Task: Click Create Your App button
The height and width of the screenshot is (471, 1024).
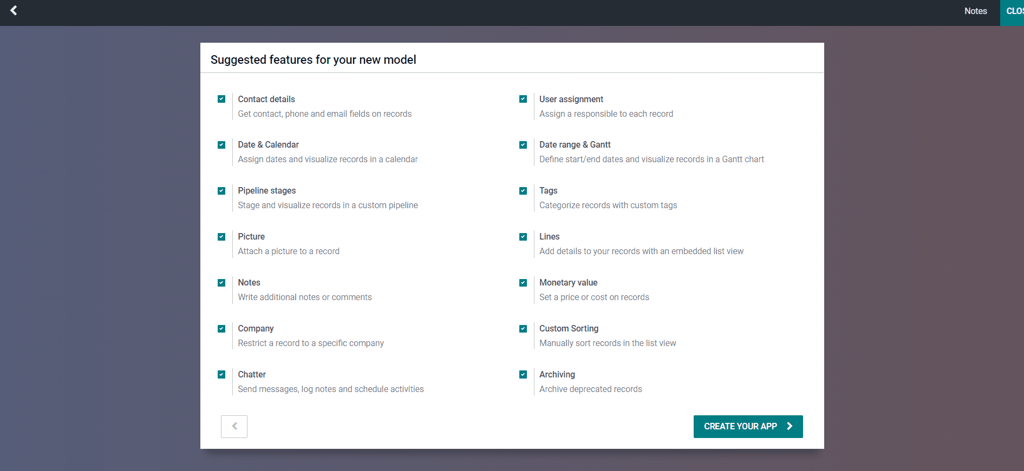Action: tap(748, 427)
